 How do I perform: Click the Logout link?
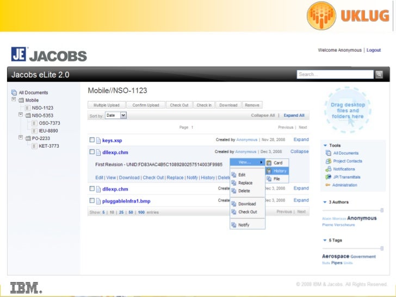(x=374, y=50)
